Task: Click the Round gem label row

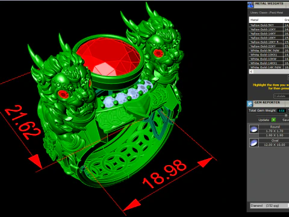Action: (x=275, y=127)
